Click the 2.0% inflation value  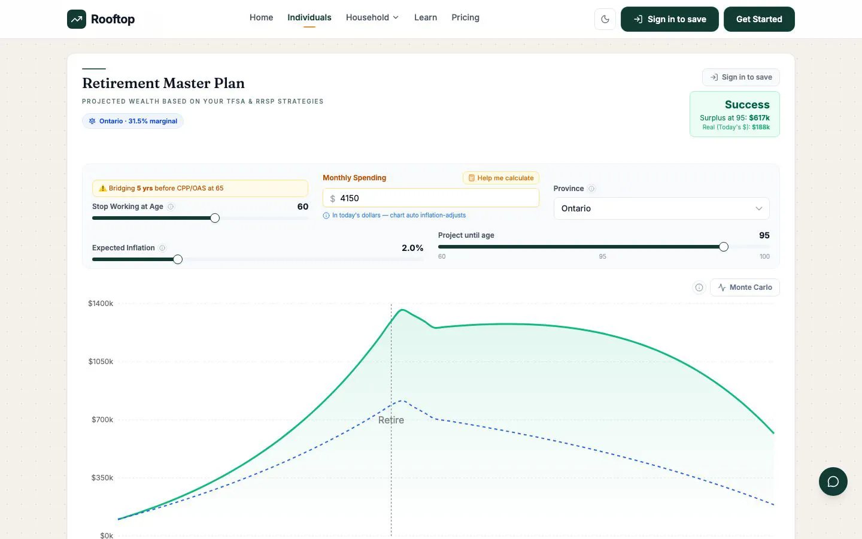click(412, 248)
